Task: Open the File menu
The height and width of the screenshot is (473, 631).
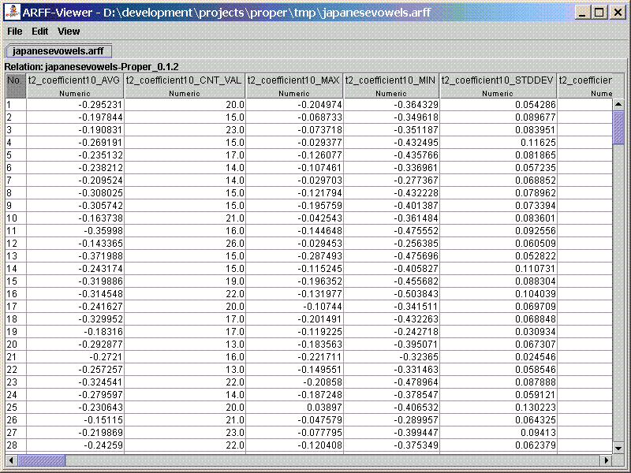Action: (x=15, y=32)
